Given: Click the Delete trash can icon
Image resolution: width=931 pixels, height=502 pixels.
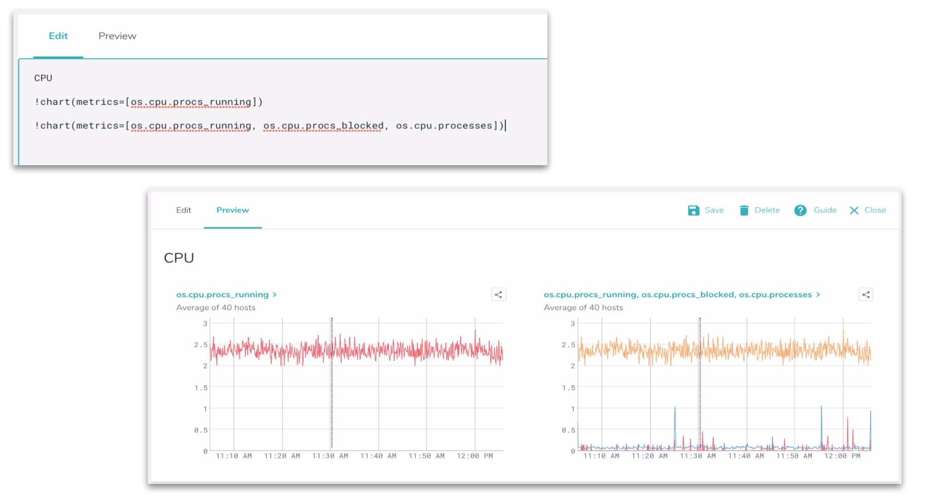Looking at the screenshot, I should (x=744, y=210).
